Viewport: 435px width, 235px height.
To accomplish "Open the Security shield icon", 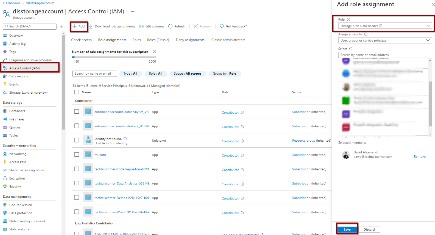I will pos(5,186).
